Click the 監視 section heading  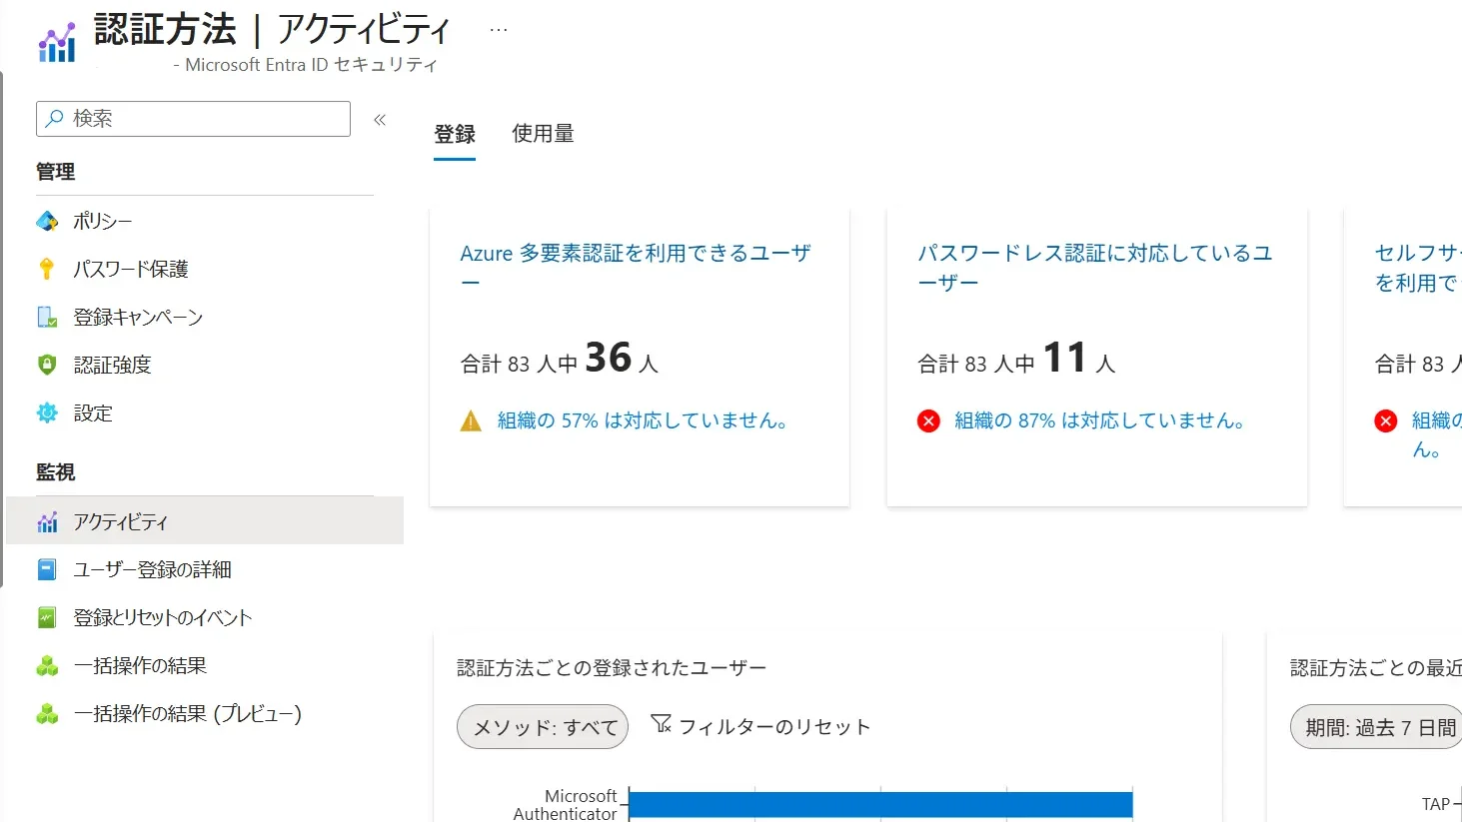tap(56, 472)
